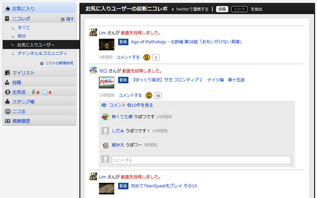This screenshot has height=198, width=317.
Task: Click the 動画 badge on TitanQuest post
Action: click(123, 186)
